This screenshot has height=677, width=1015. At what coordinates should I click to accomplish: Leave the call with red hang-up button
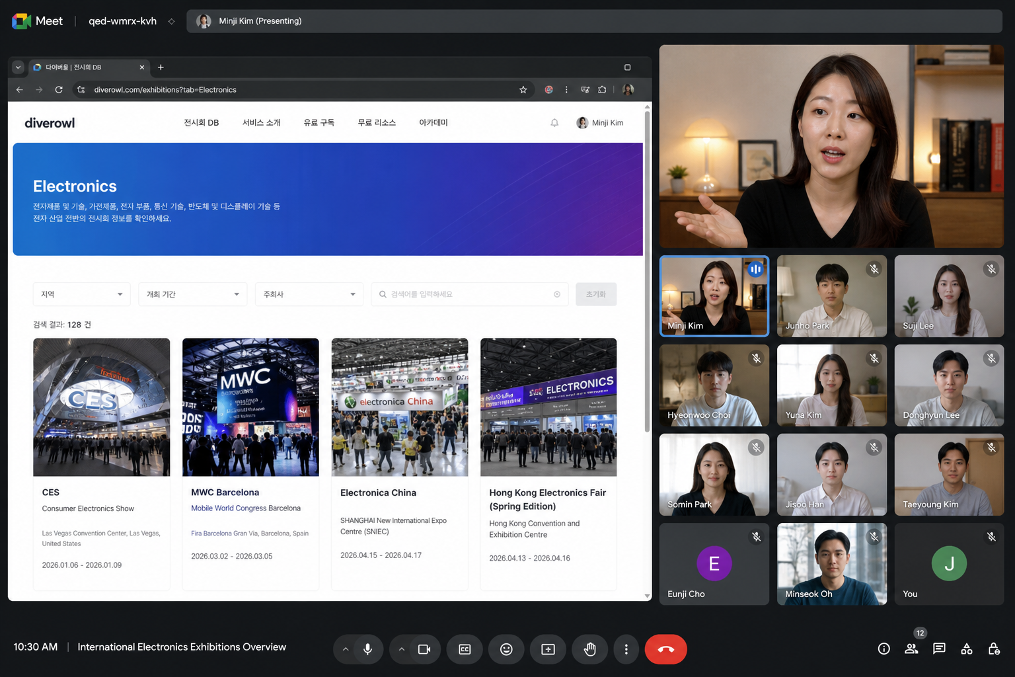coord(665,649)
